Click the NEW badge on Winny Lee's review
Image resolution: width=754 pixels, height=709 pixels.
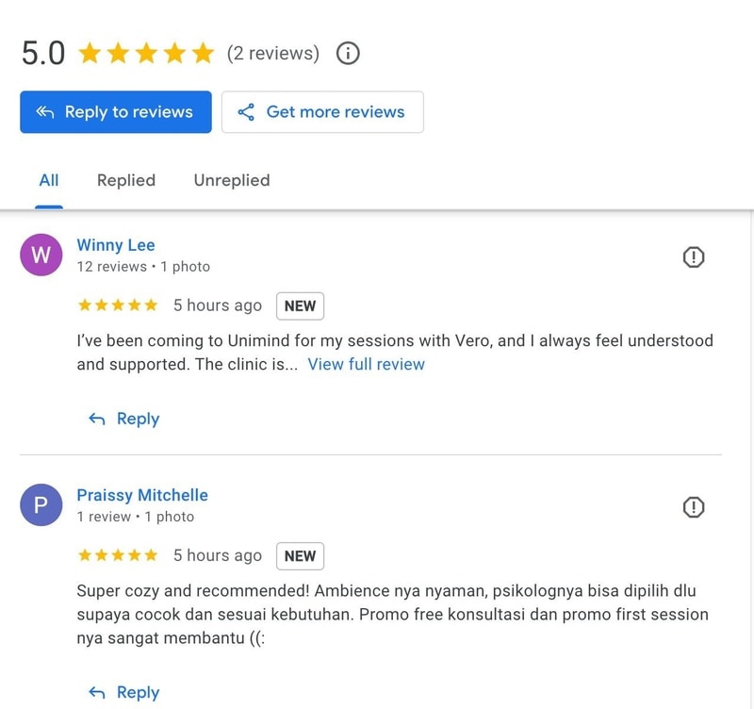pos(300,305)
